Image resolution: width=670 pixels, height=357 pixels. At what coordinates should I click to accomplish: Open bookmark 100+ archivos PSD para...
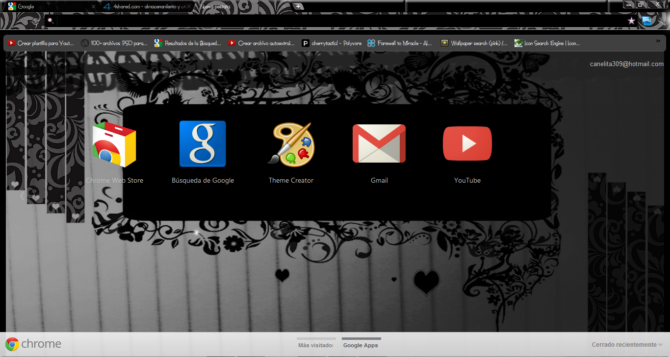114,43
